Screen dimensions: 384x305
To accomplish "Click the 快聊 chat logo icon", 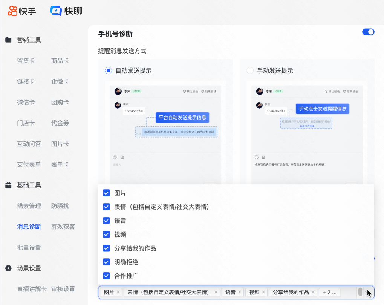I will [56, 11].
